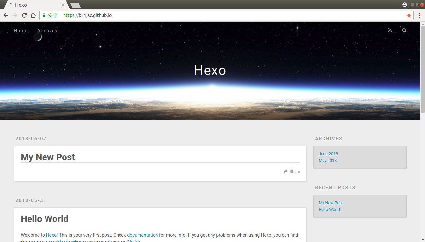Click the ARCHIVES sidebar heading
425x242 pixels.
[x=328, y=139]
